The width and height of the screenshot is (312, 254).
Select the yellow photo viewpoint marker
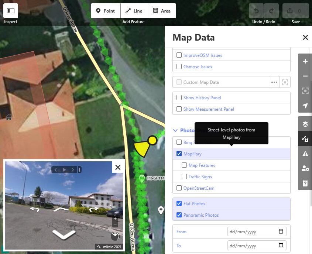[x=152, y=140]
